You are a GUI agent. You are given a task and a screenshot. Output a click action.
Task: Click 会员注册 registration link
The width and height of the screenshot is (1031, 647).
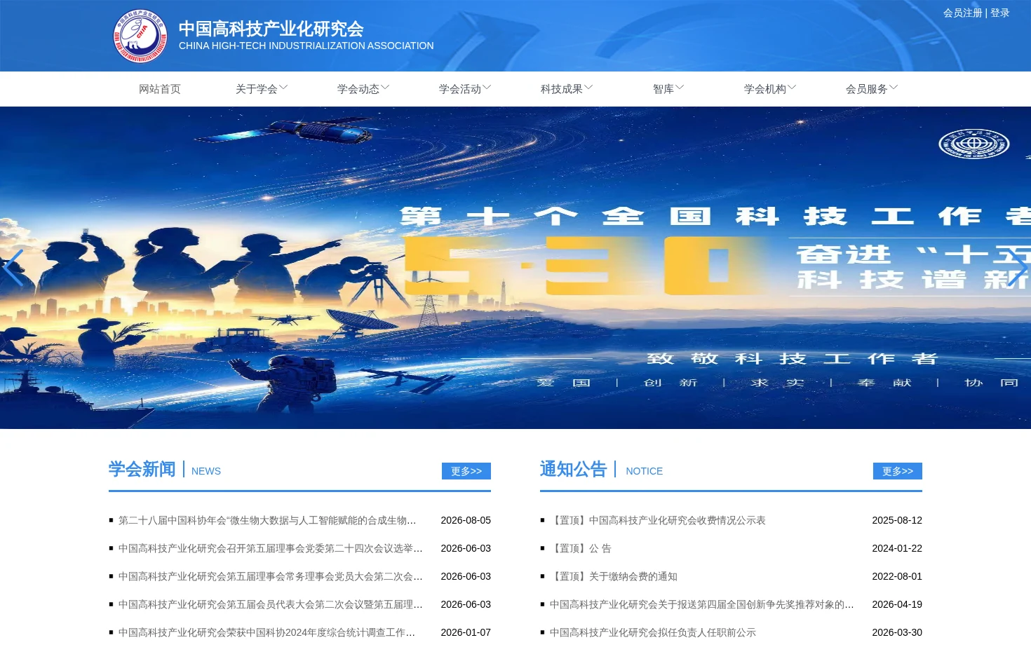[963, 13]
